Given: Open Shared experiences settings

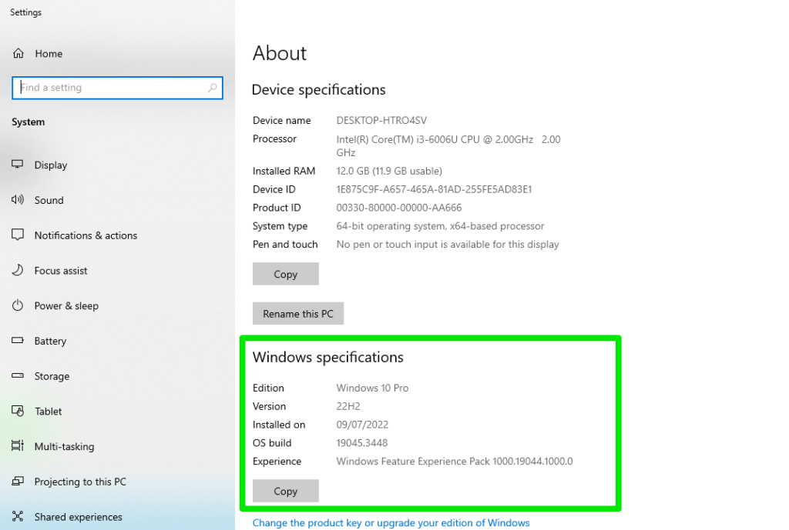Looking at the screenshot, I should click(18, 517).
